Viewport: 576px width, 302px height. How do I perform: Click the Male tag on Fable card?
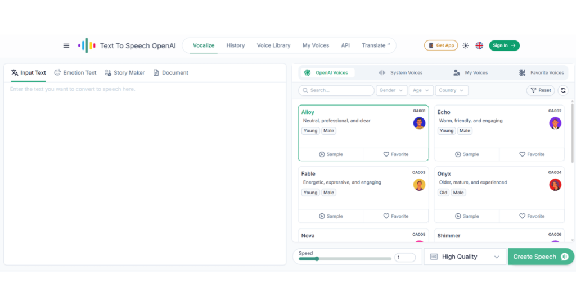pos(328,193)
